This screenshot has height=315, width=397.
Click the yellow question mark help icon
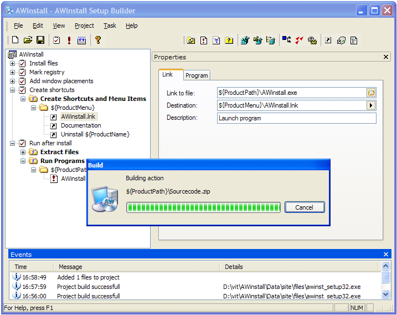point(98,40)
